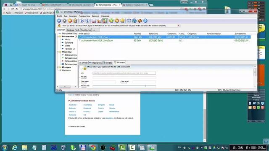
Task: Switch to the Прогресс bottom tab
Action: coord(95,62)
